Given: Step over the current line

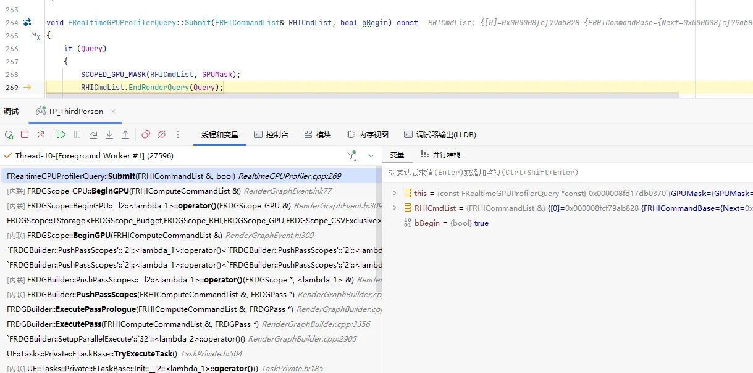Looking at the screenshot, I should point(93,134).
